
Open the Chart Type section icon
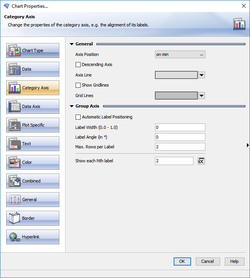(15, 51)
